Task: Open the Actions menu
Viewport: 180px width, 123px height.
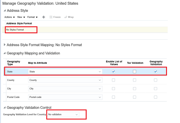Action: click(x=10, y=17)
